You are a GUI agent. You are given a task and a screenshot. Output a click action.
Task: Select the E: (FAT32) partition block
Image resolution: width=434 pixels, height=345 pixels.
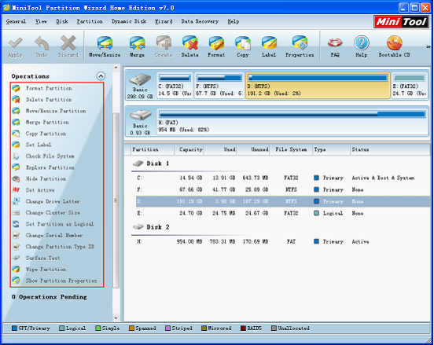tap(409, 86)
